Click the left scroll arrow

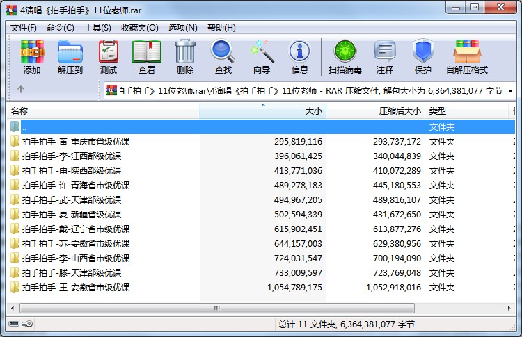click(x=13, y=308)
